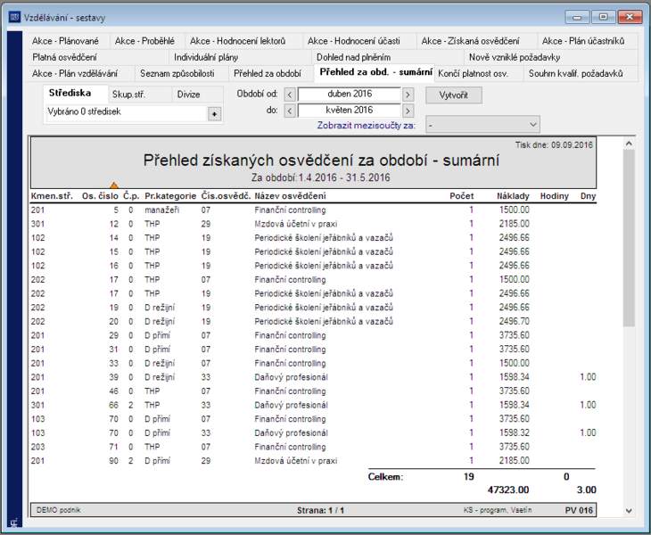Click the orange sort marker above the report header
This screenshot has width=651, height=535.
114,185
